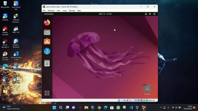Click the volume icon in Ubuntu top bar
The height and width of the screenshot is (111, 198).
pyautogui.click(x=150, y=14)
